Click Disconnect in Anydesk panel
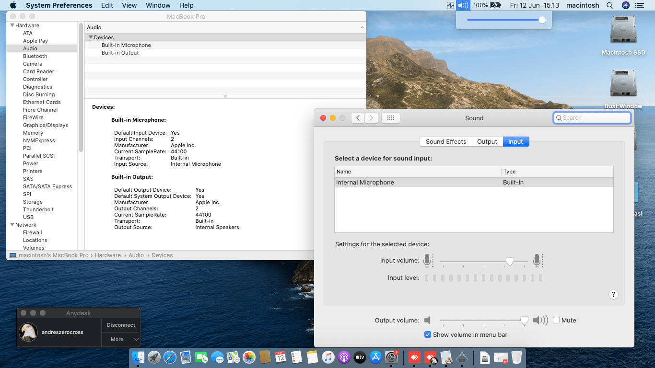This screenshot has width=655, height=368. tap(121, 325)
